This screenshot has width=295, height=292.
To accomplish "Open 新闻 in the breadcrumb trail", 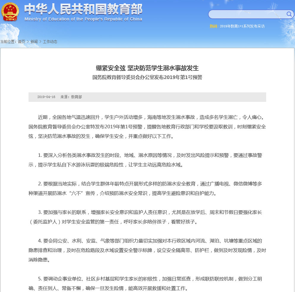I will pyautogui.click(x=34, y=42).
